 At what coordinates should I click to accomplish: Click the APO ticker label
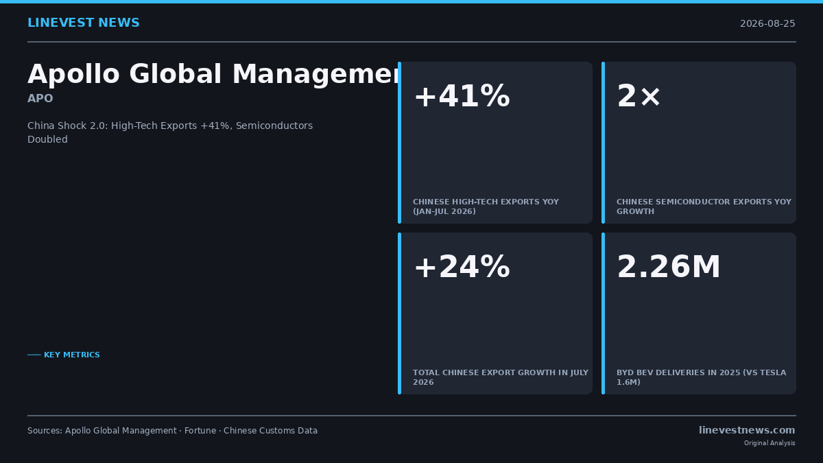[x=40, y=99]
